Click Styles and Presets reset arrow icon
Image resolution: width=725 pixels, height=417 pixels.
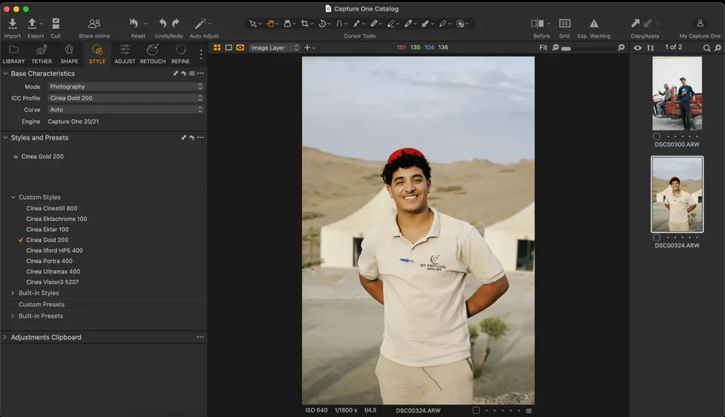click(191, 137)
